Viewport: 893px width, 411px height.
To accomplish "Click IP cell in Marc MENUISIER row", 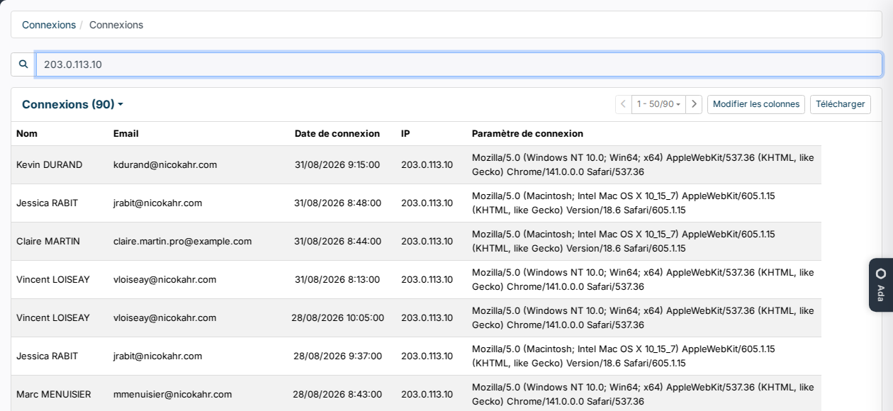I will tap(427, 394).
